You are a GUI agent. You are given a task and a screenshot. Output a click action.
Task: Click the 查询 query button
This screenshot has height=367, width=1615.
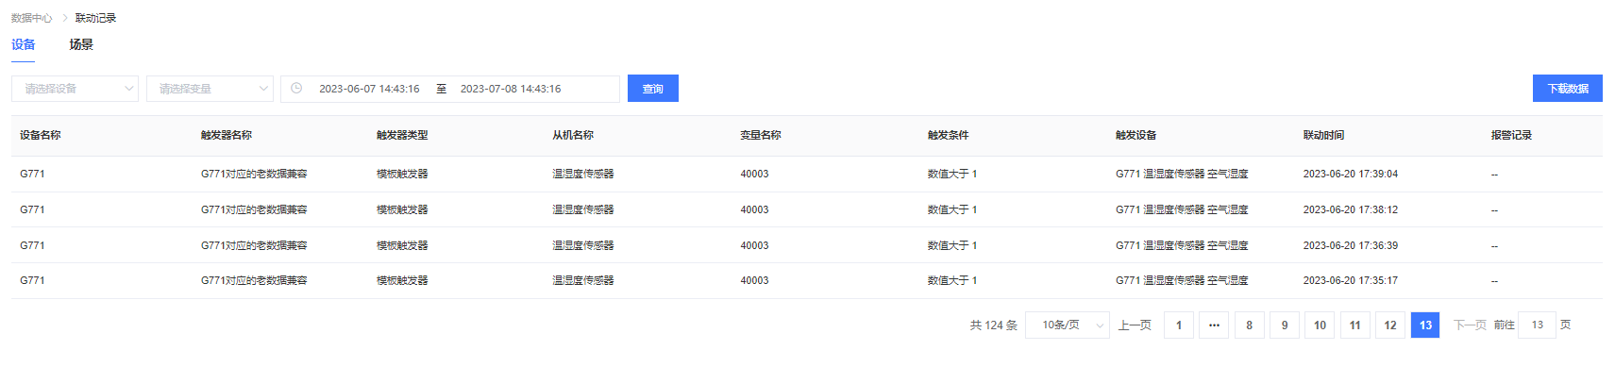coord(653,89)
